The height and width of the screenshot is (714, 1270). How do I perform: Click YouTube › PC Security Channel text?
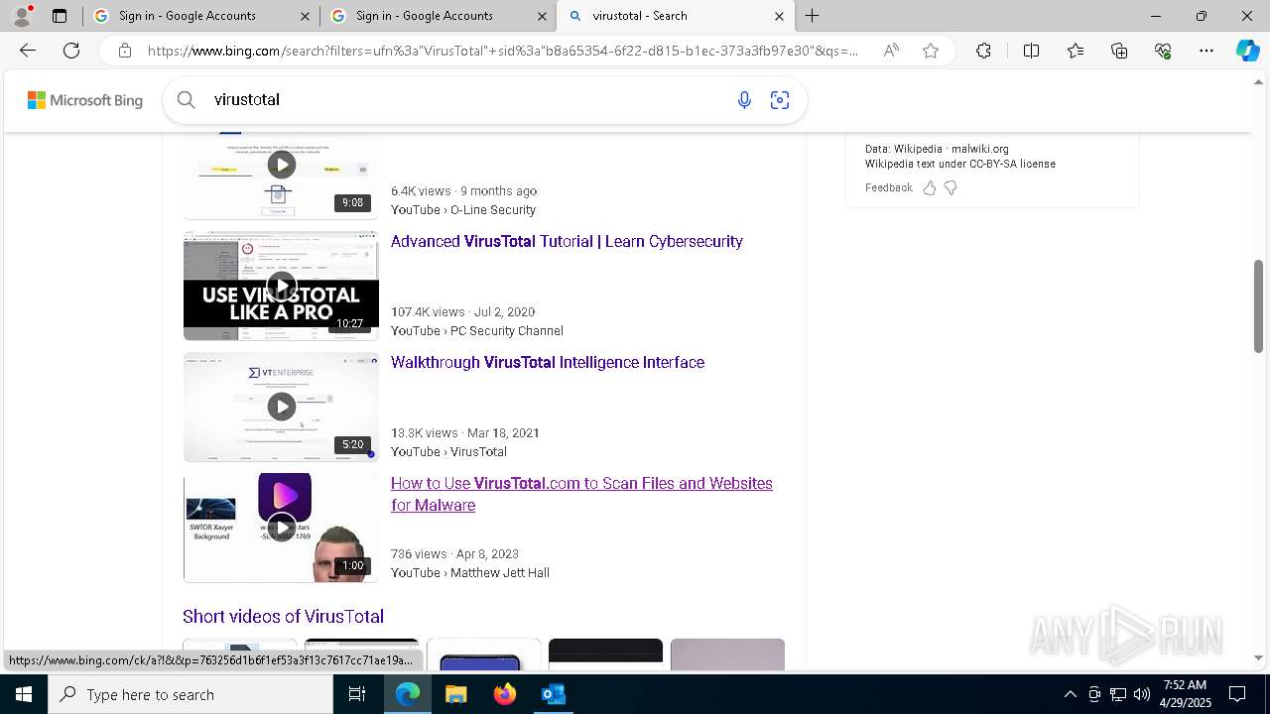477,331
